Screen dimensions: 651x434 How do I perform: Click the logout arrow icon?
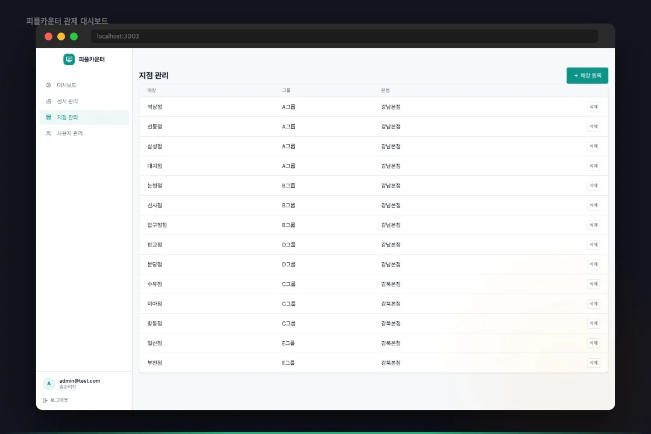[x=45, y=400]
